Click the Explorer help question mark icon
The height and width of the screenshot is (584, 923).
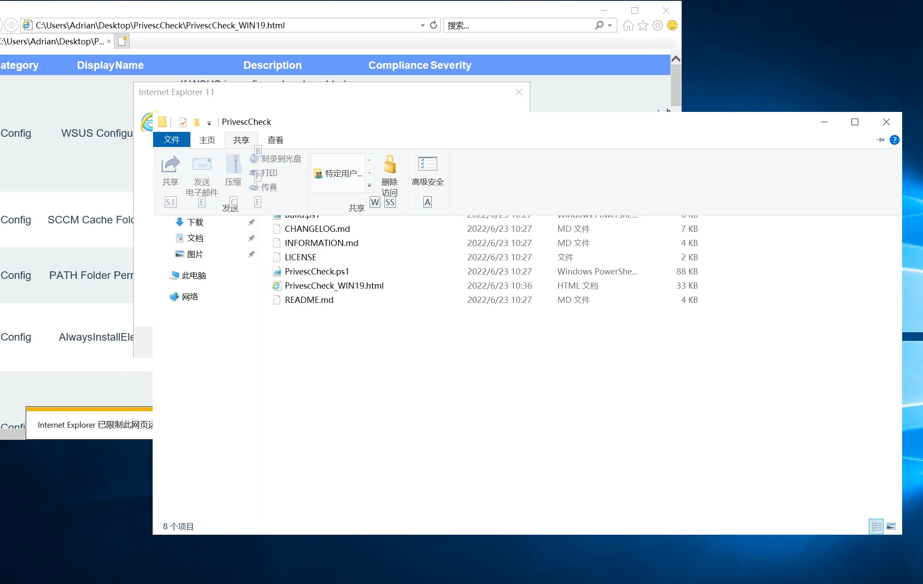click(895, 140)
